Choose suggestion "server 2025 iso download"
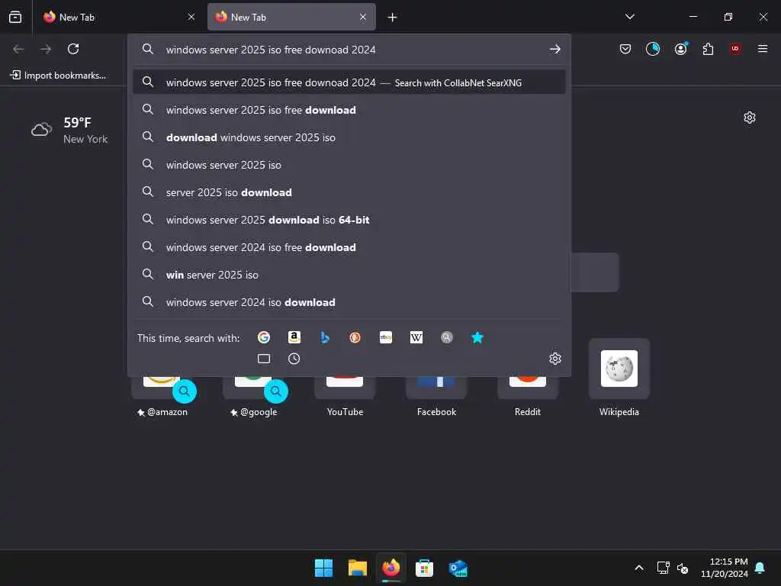781x586 pixels. (x=349, y=192)
